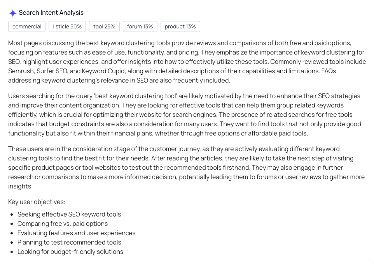Select the commercial tag
Screen dimensions: 374x264
[x=27, y=26]
